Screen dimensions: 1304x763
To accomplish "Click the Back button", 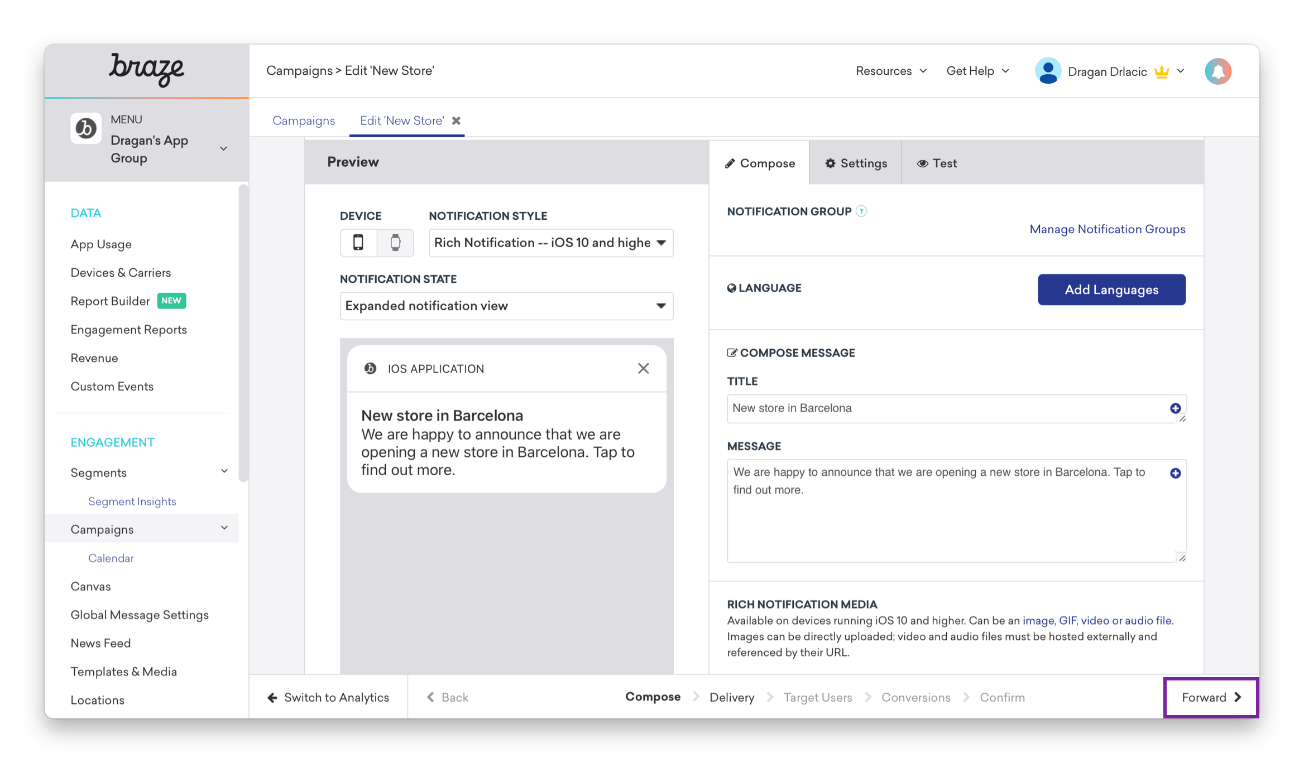I will point(448,697).
